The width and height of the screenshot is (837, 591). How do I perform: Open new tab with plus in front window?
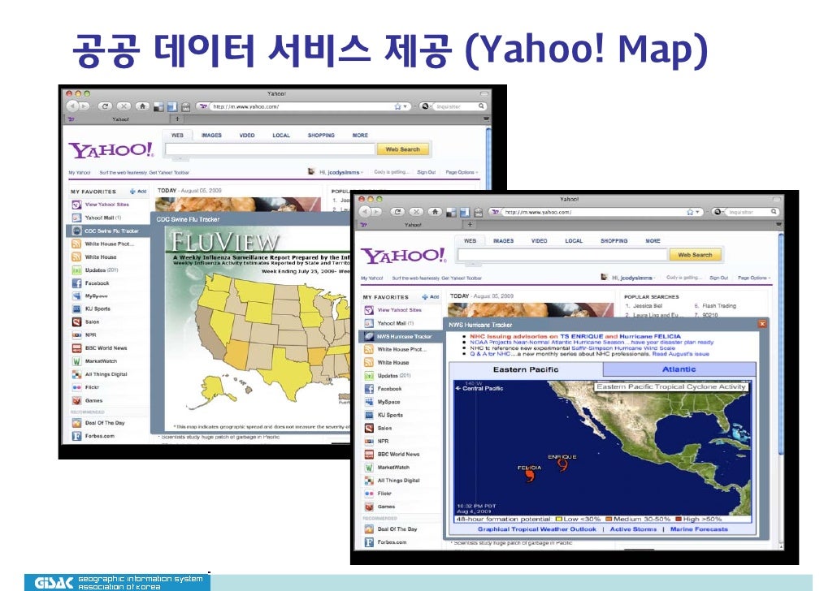click(x=470, y=225)
